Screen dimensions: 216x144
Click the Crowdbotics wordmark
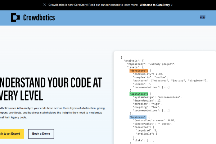39,18
